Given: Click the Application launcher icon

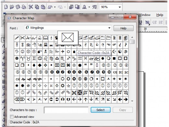Looking at the screenshot, I should [84, 7].
